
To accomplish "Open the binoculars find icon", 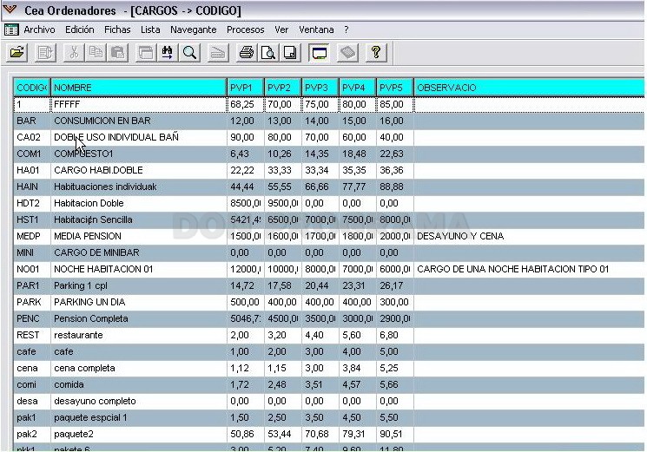I will click(x=167, y=53).
